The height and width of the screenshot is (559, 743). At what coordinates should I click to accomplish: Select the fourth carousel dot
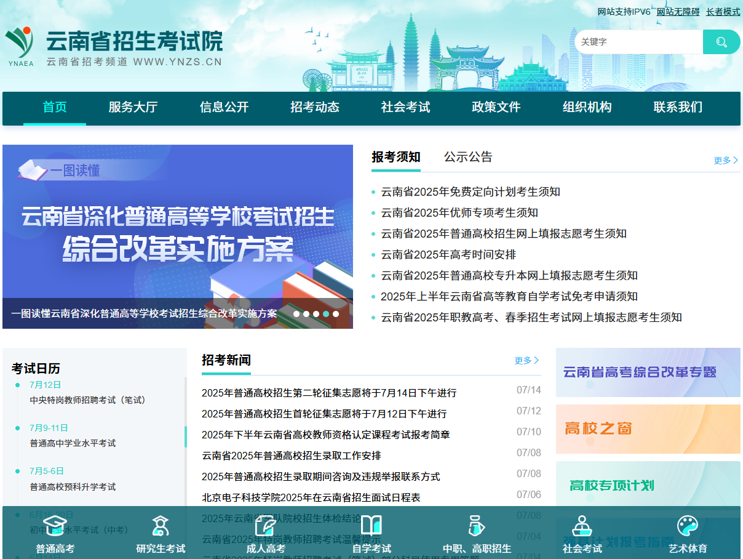(x=326, y=314)
